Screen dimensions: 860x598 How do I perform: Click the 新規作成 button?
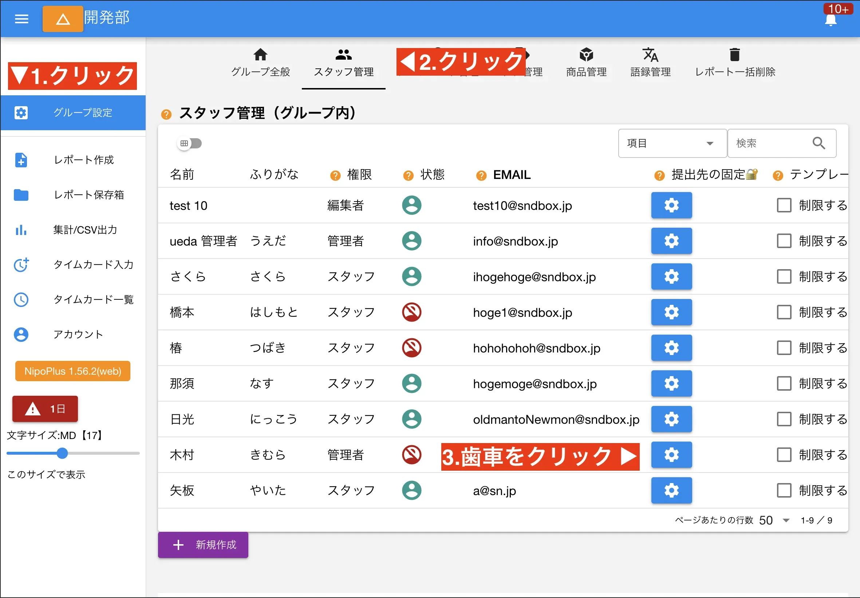[x=203, y=545]
